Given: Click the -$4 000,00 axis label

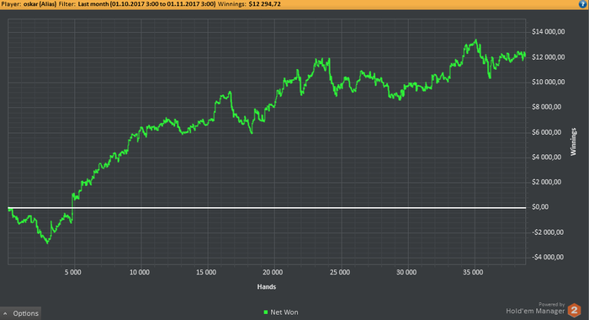Looking at the screenshot, I should pos(548,257).
